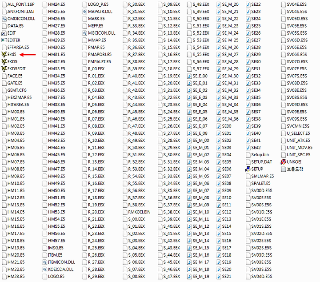The height and width of the screenshot is (282, 320).
Task: Click the ANKFONT.DAT file name
Action: pos(21,12)
